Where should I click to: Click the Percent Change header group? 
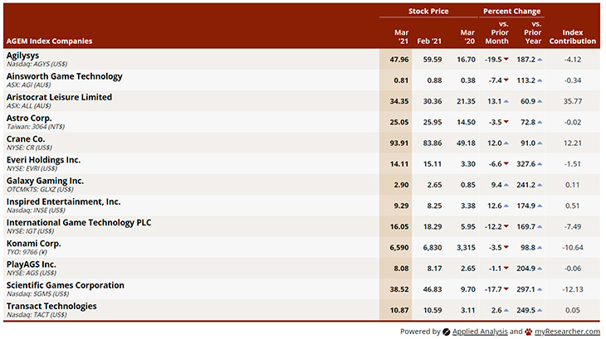[x=511, y=12]
